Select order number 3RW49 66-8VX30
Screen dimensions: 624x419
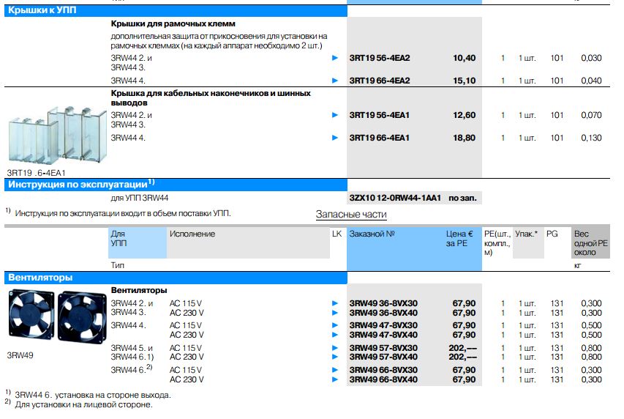[383, 370]
